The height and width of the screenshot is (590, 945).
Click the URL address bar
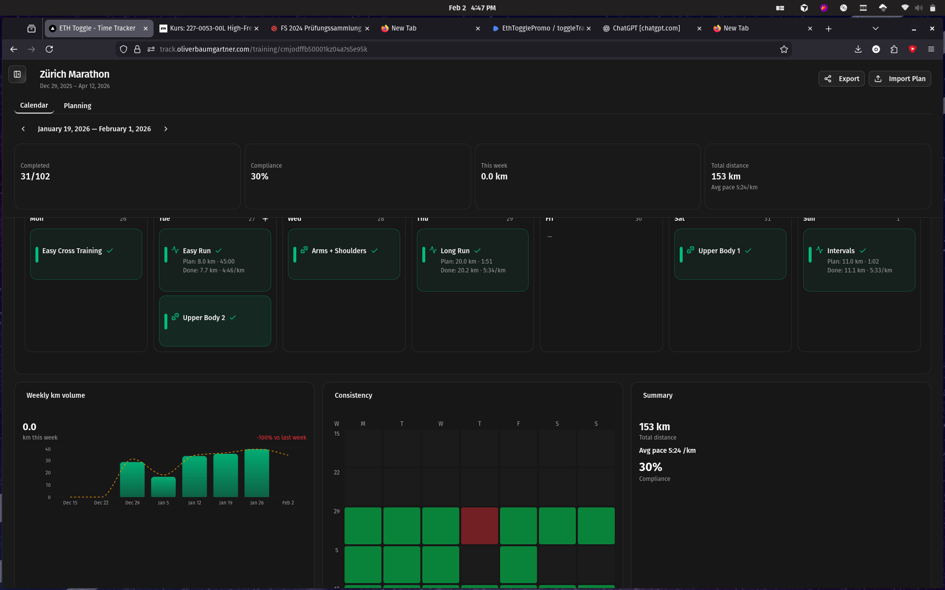pos(443,49)
